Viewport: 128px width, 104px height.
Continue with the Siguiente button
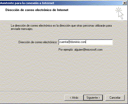coord(93,98)
